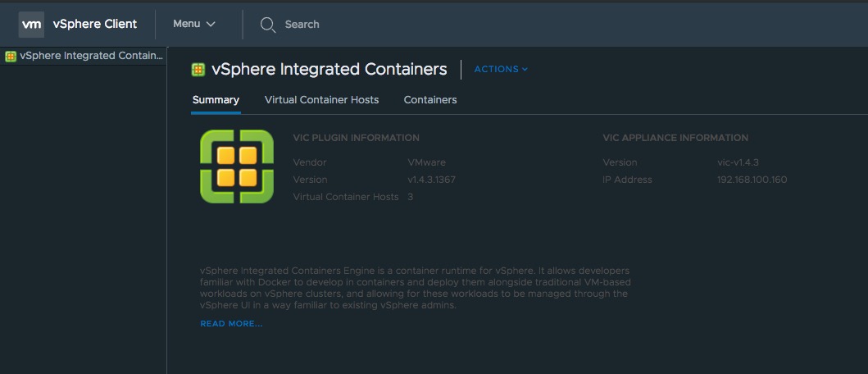Click into the Search field
This screenshot has height=374, width=868.
click(x=302, y=25)
